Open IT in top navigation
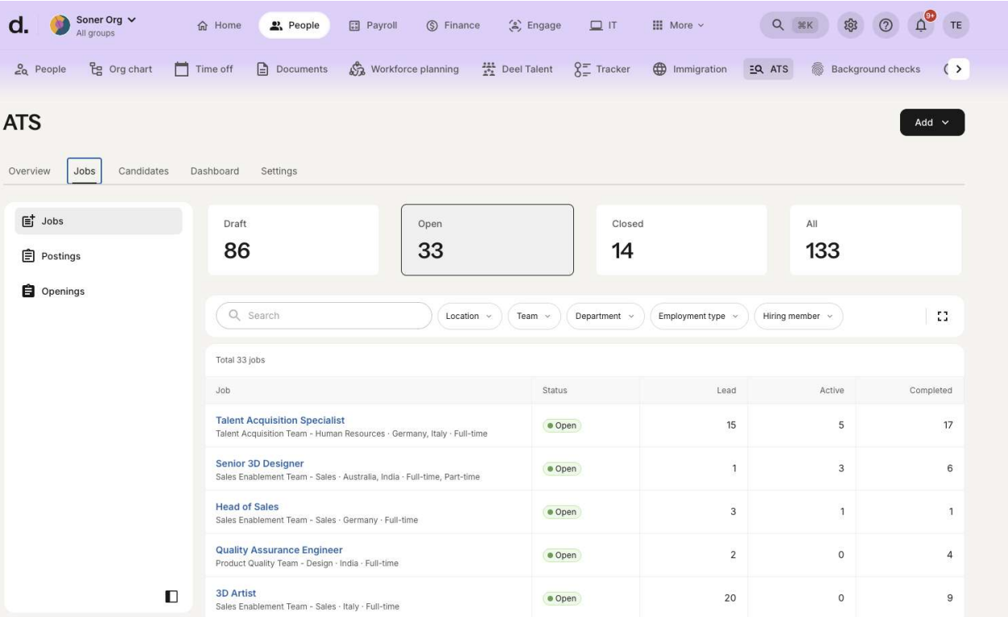Viewport: 1008px width, 617px height. pos(604,25)
